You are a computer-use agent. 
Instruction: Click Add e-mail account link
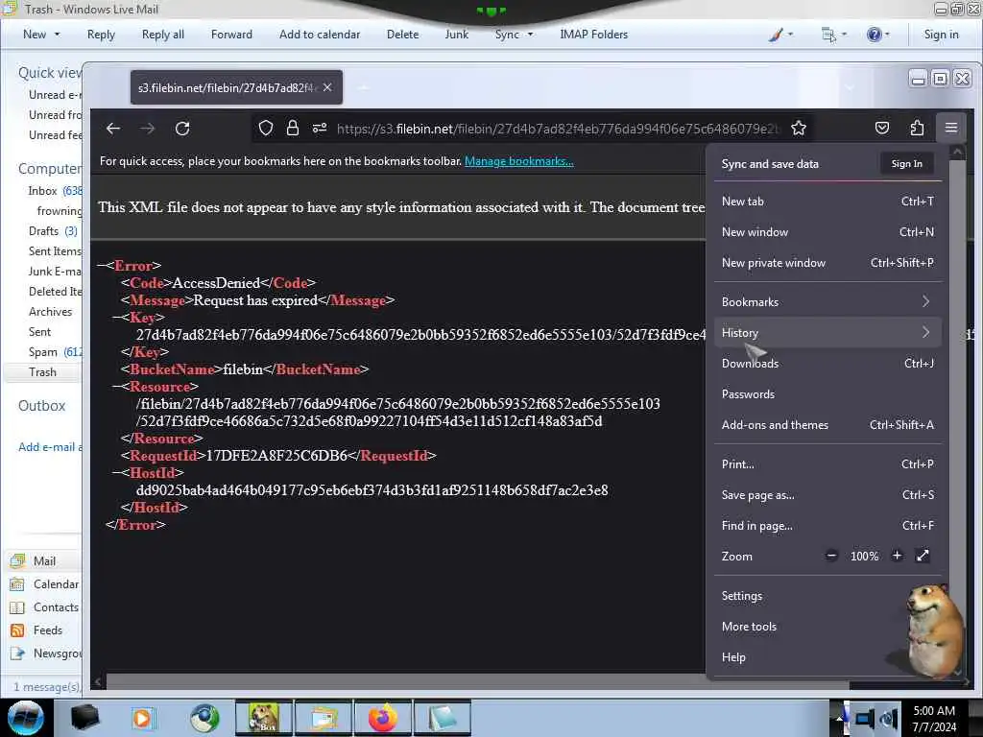(x=50, y=447)
